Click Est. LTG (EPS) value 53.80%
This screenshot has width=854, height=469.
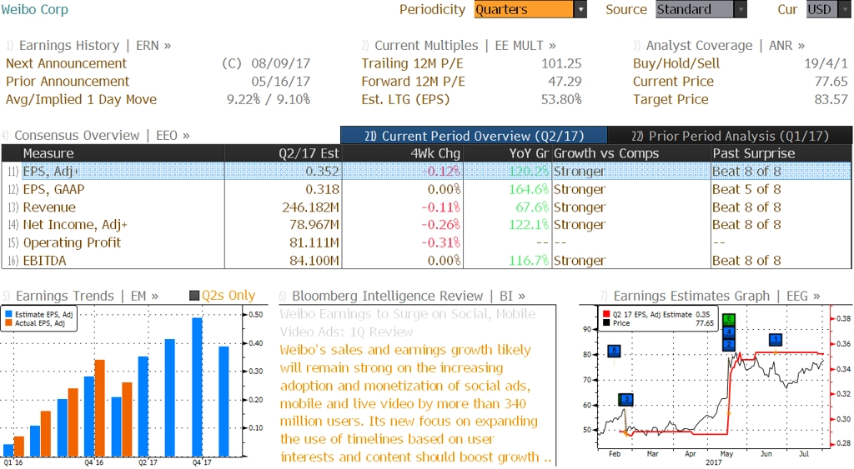561,99
